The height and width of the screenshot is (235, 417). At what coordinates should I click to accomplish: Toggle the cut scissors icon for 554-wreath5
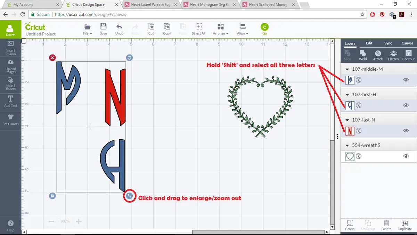click(359, 156)
